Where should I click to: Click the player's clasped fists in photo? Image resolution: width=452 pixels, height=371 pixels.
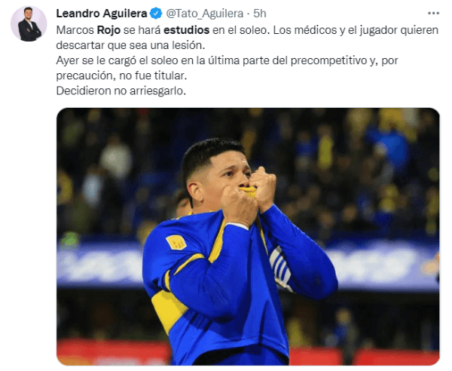[x=249, y=193]
